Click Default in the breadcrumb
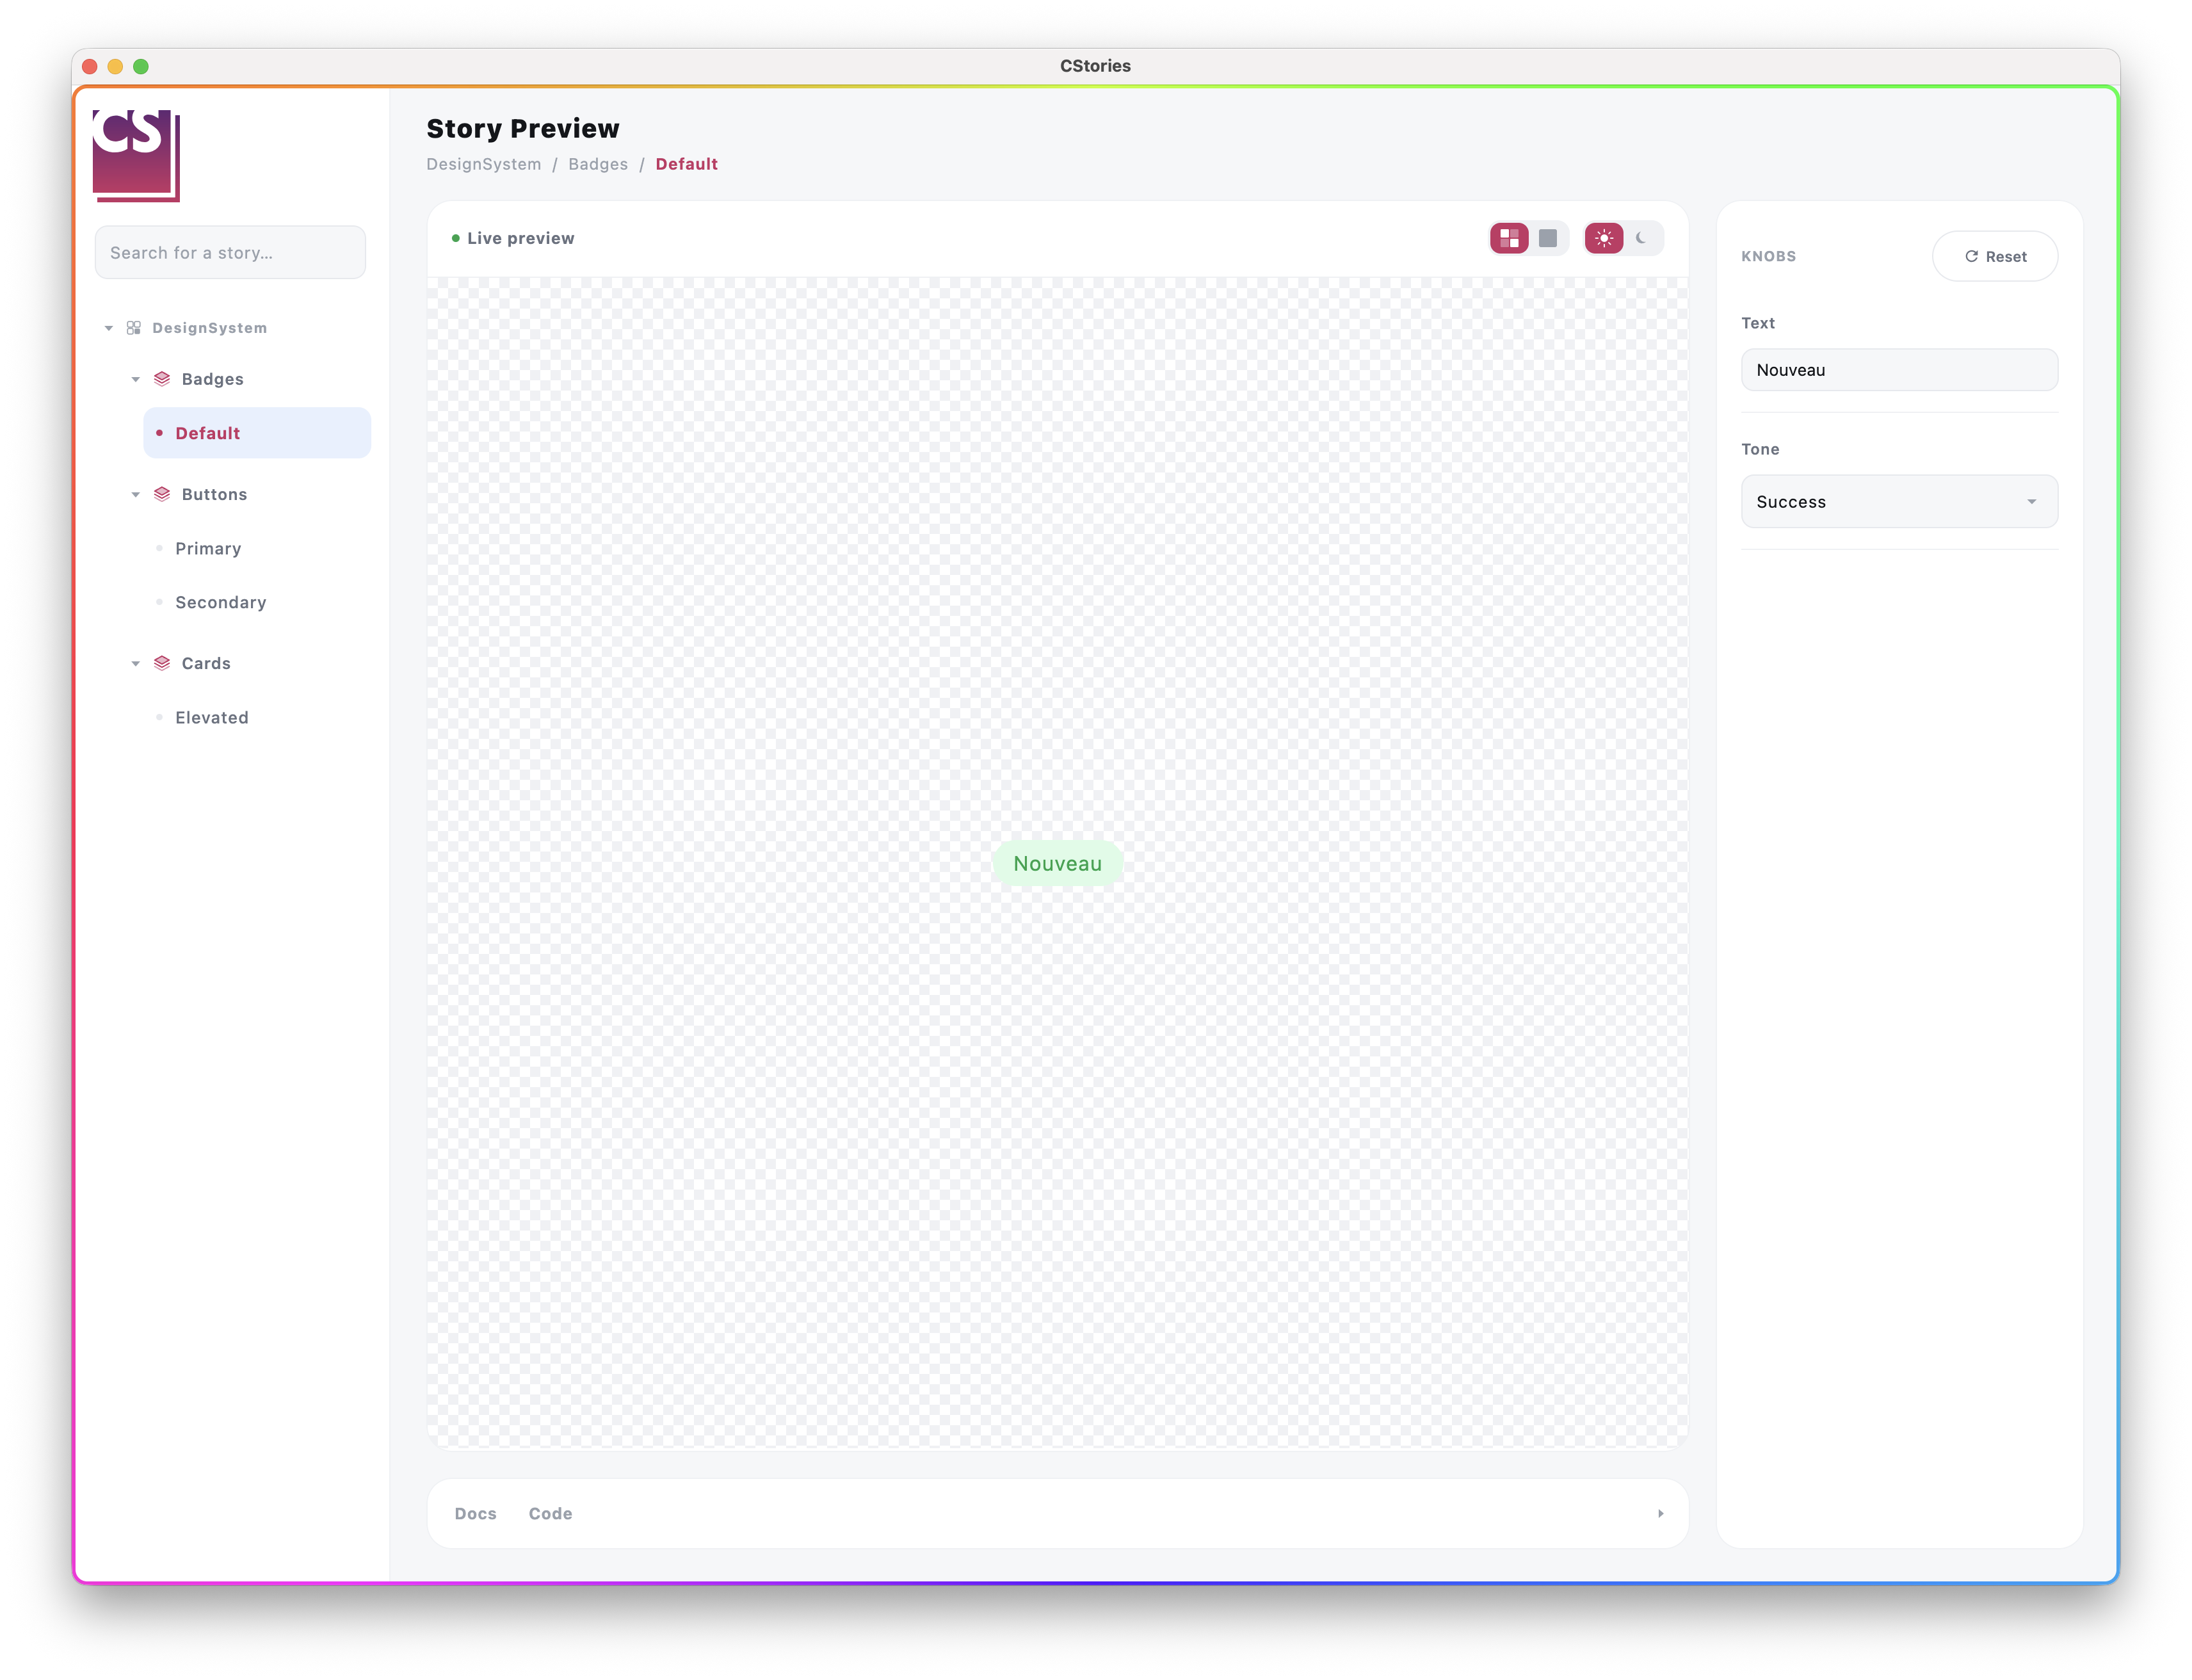 (687, 164)
